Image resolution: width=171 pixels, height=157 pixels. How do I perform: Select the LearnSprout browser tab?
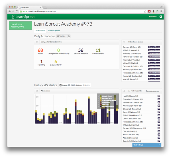[x=30, y=7]
